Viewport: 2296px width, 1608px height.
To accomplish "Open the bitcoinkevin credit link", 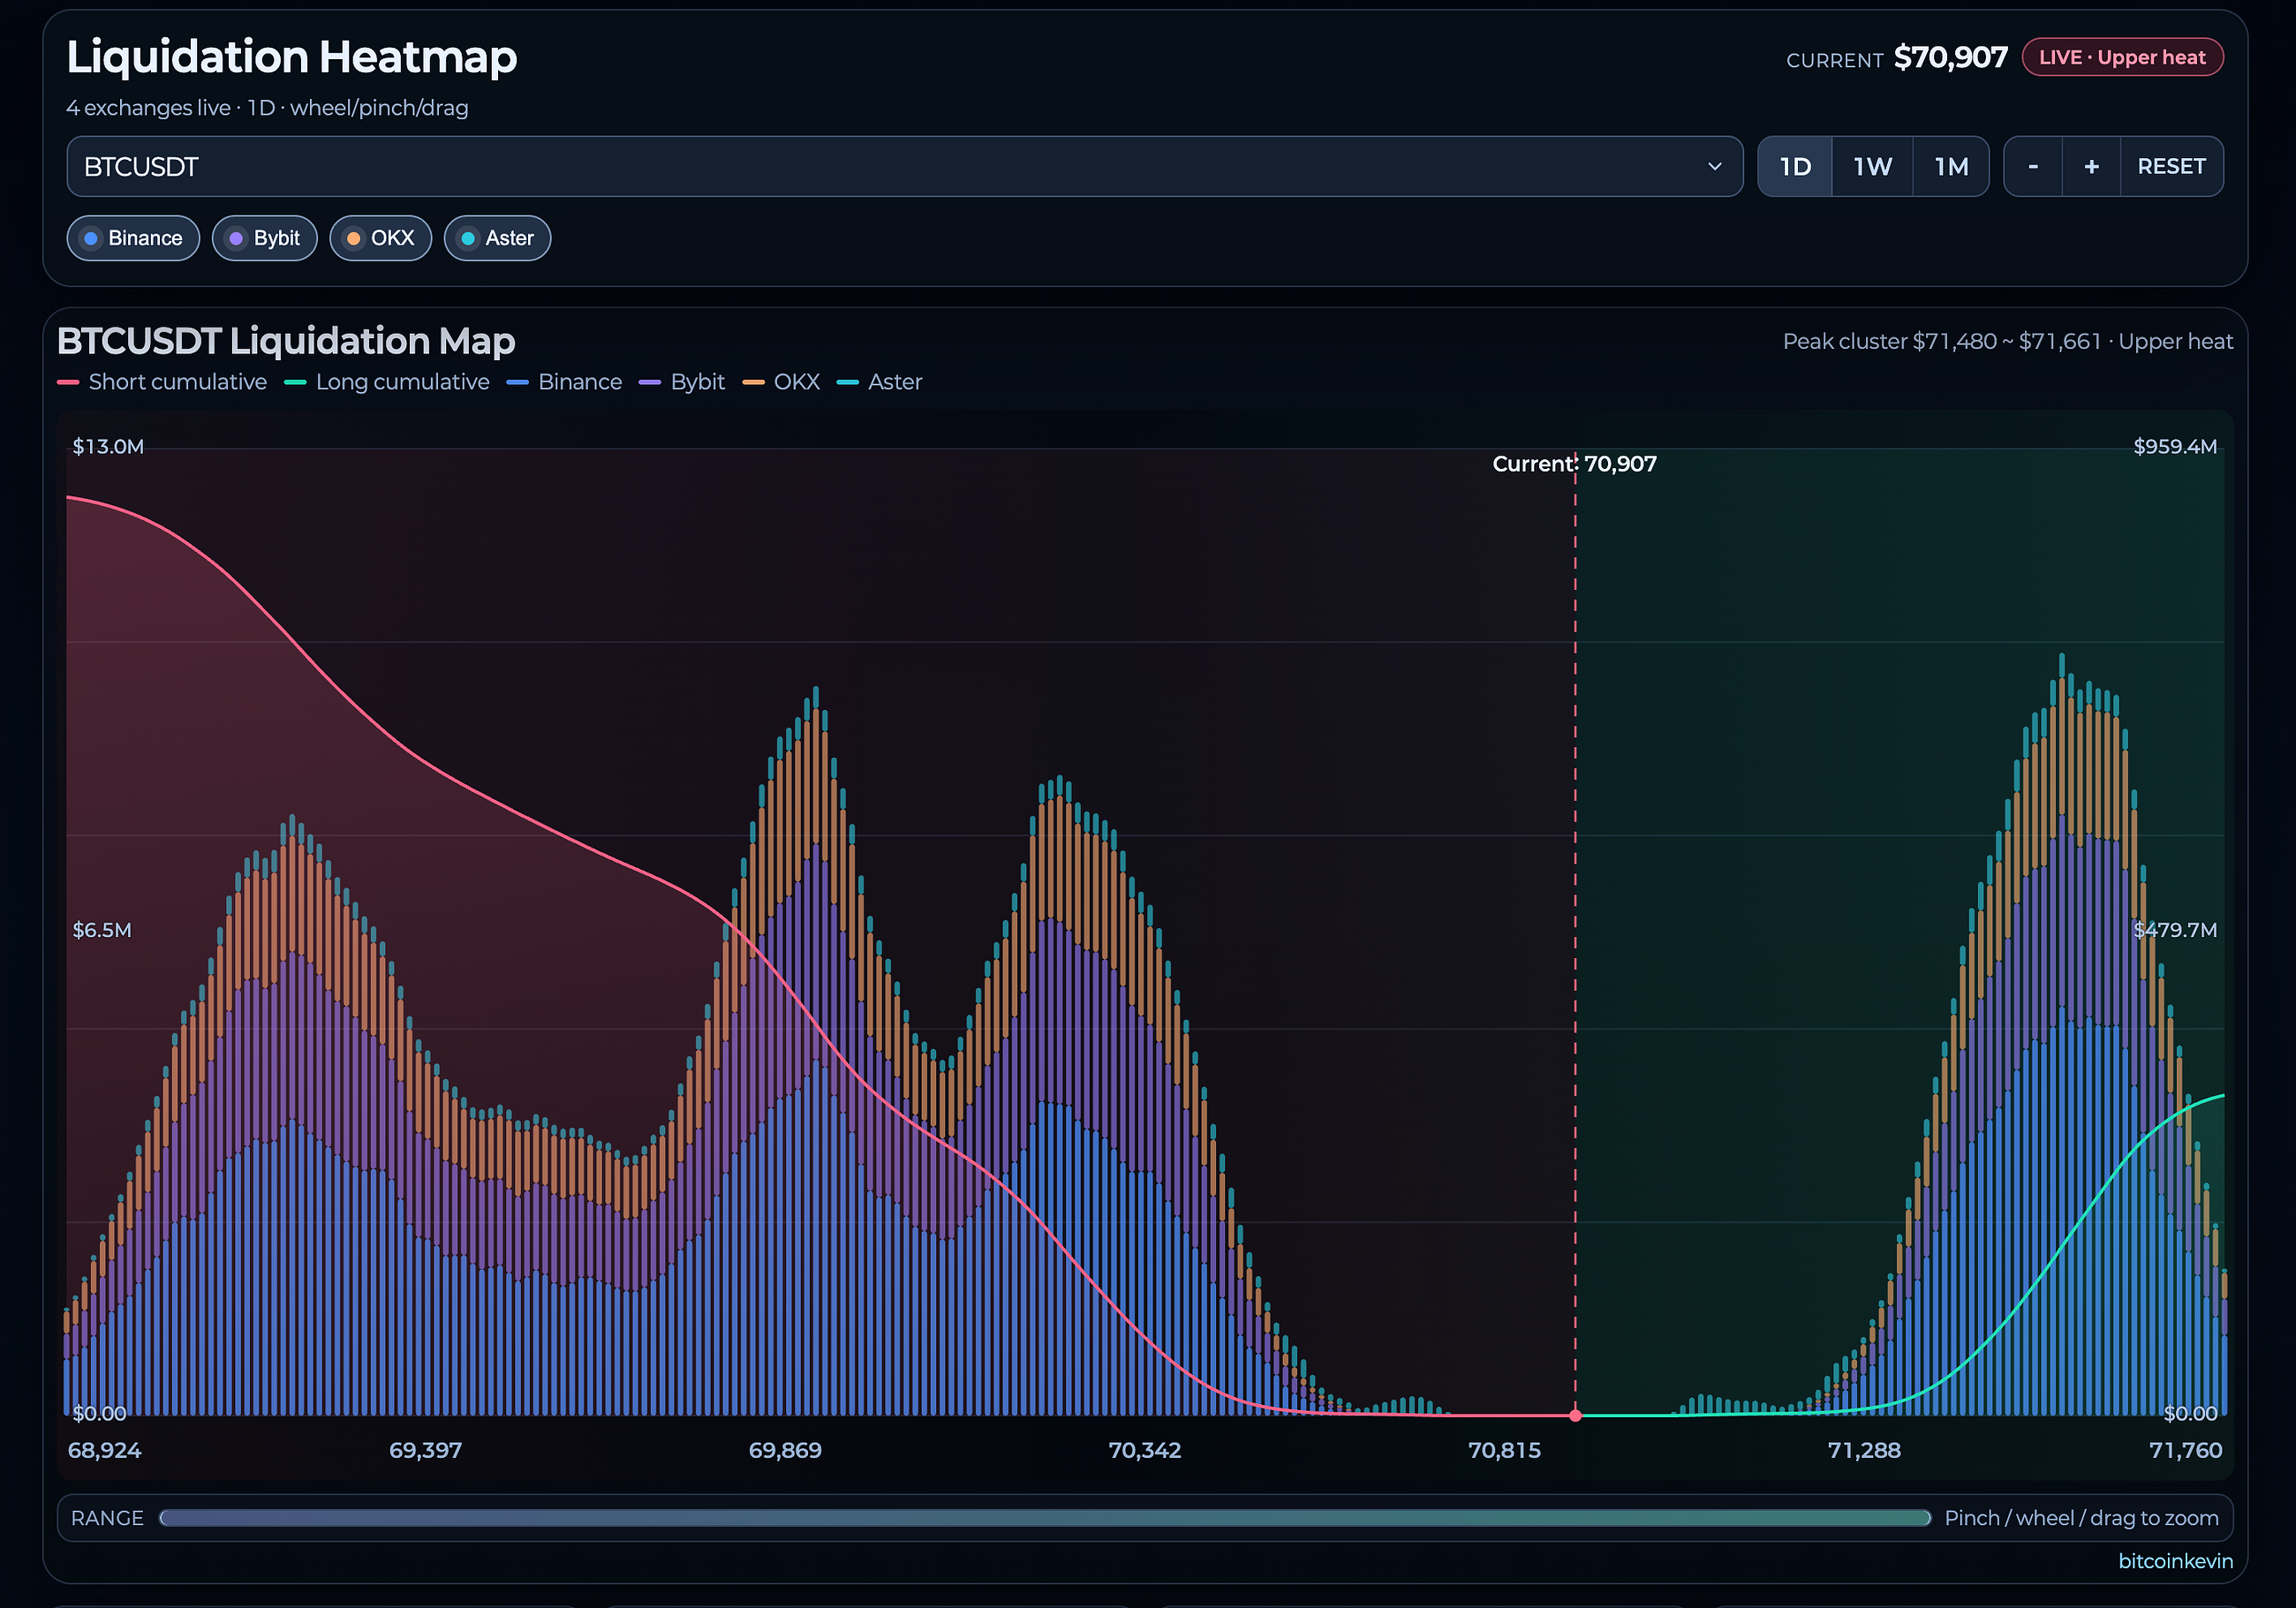I will [2175, 1561].
